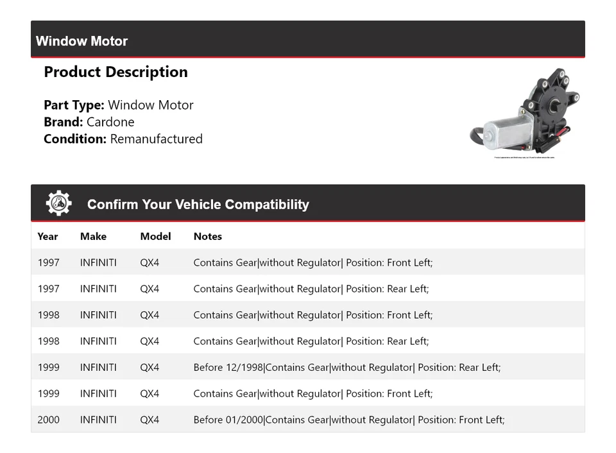Click the window motor product image
Image resolution: width=616 pixels, height=453 pixels.
tap(524, 114)
